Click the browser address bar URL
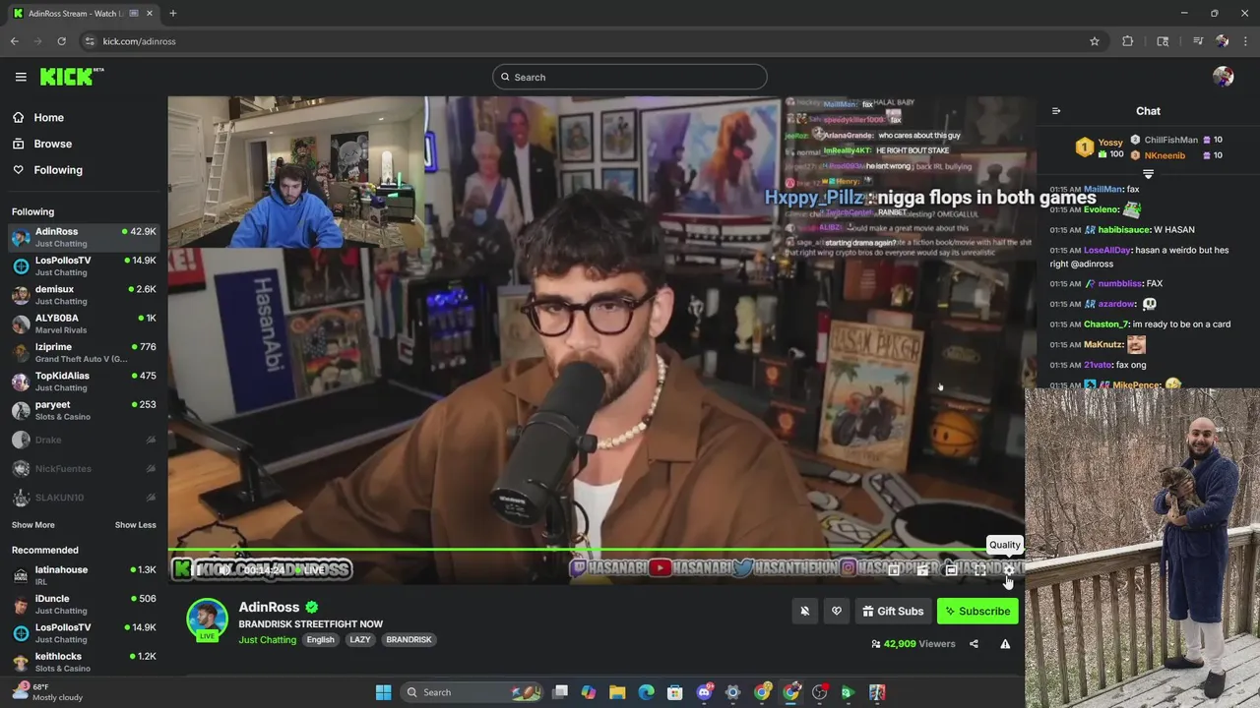 (x=139, y=41)
